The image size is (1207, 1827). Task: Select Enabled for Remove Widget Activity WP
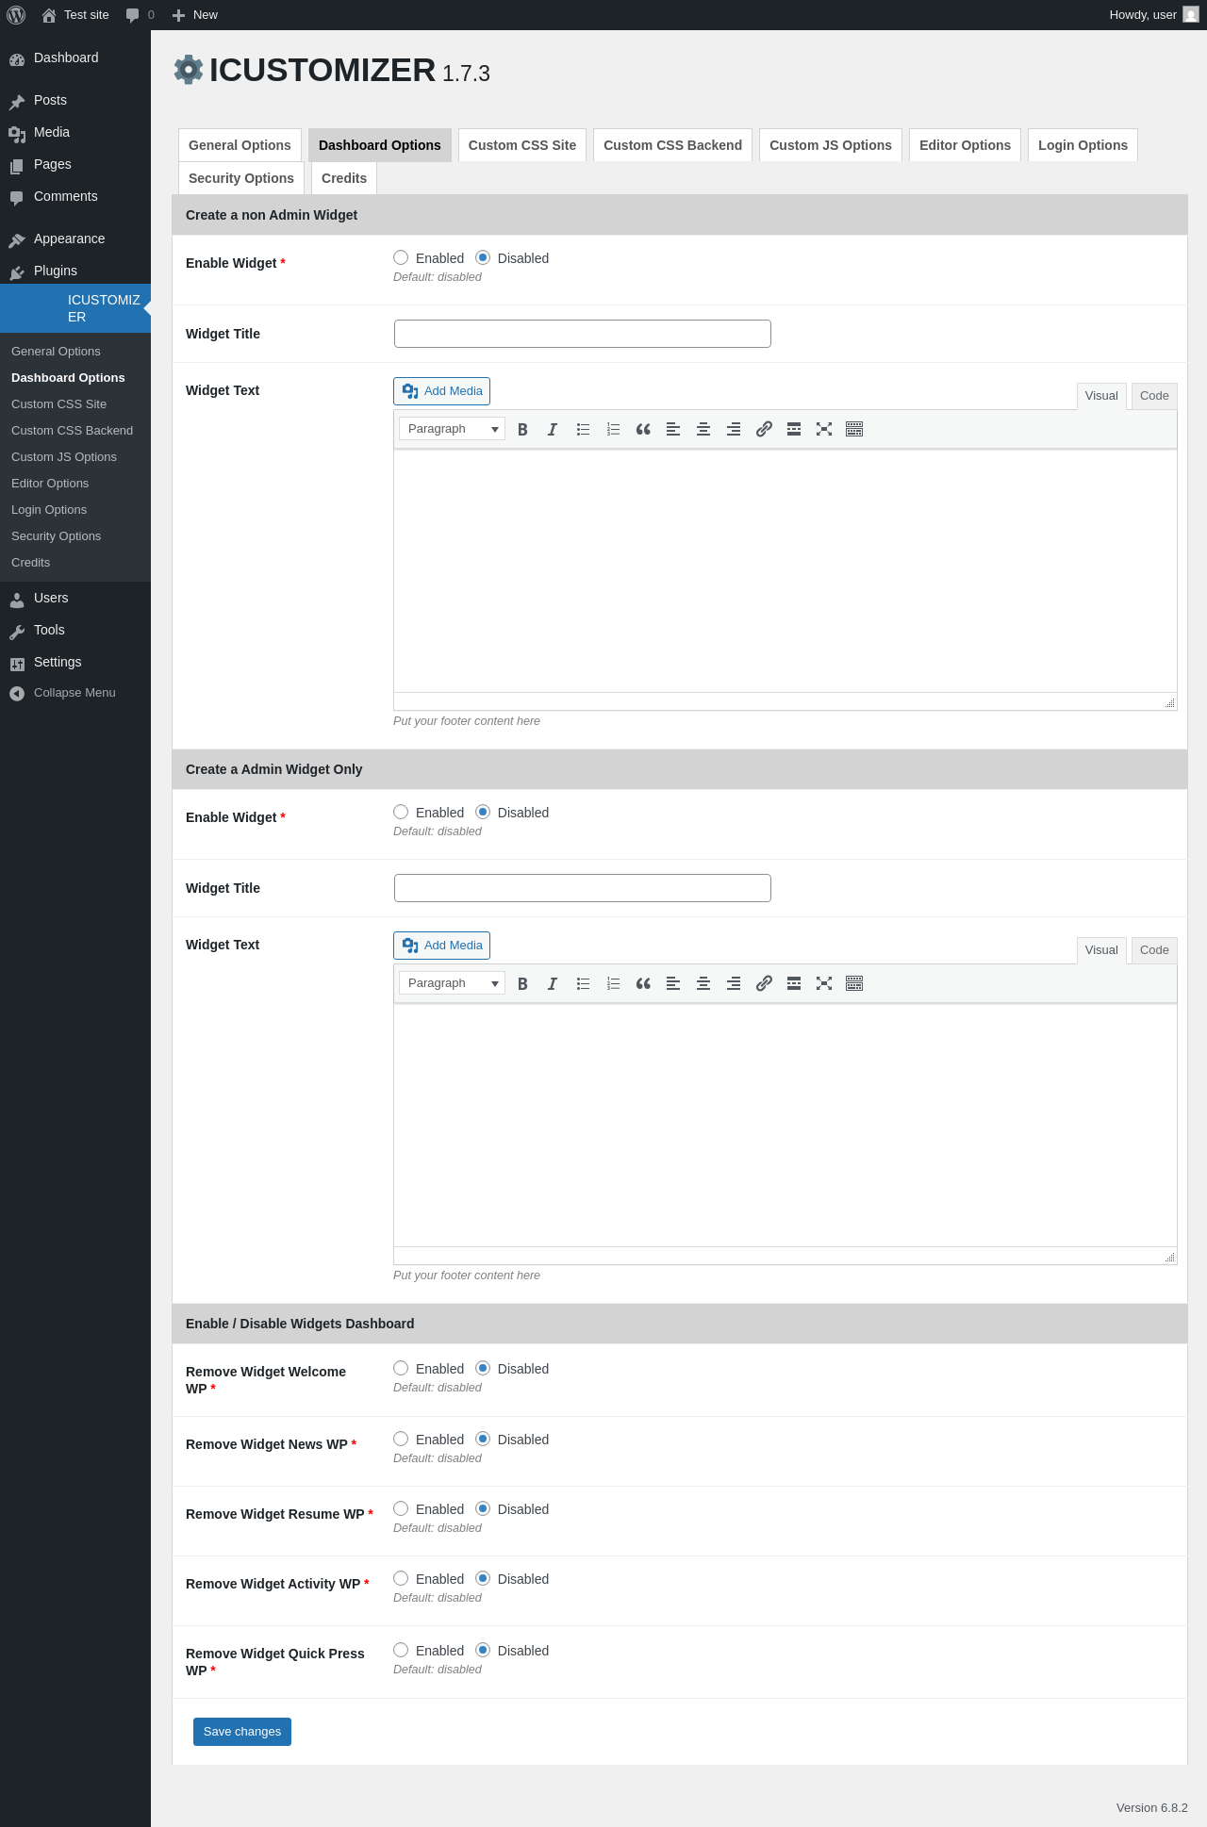click(x=401, y=1578)
